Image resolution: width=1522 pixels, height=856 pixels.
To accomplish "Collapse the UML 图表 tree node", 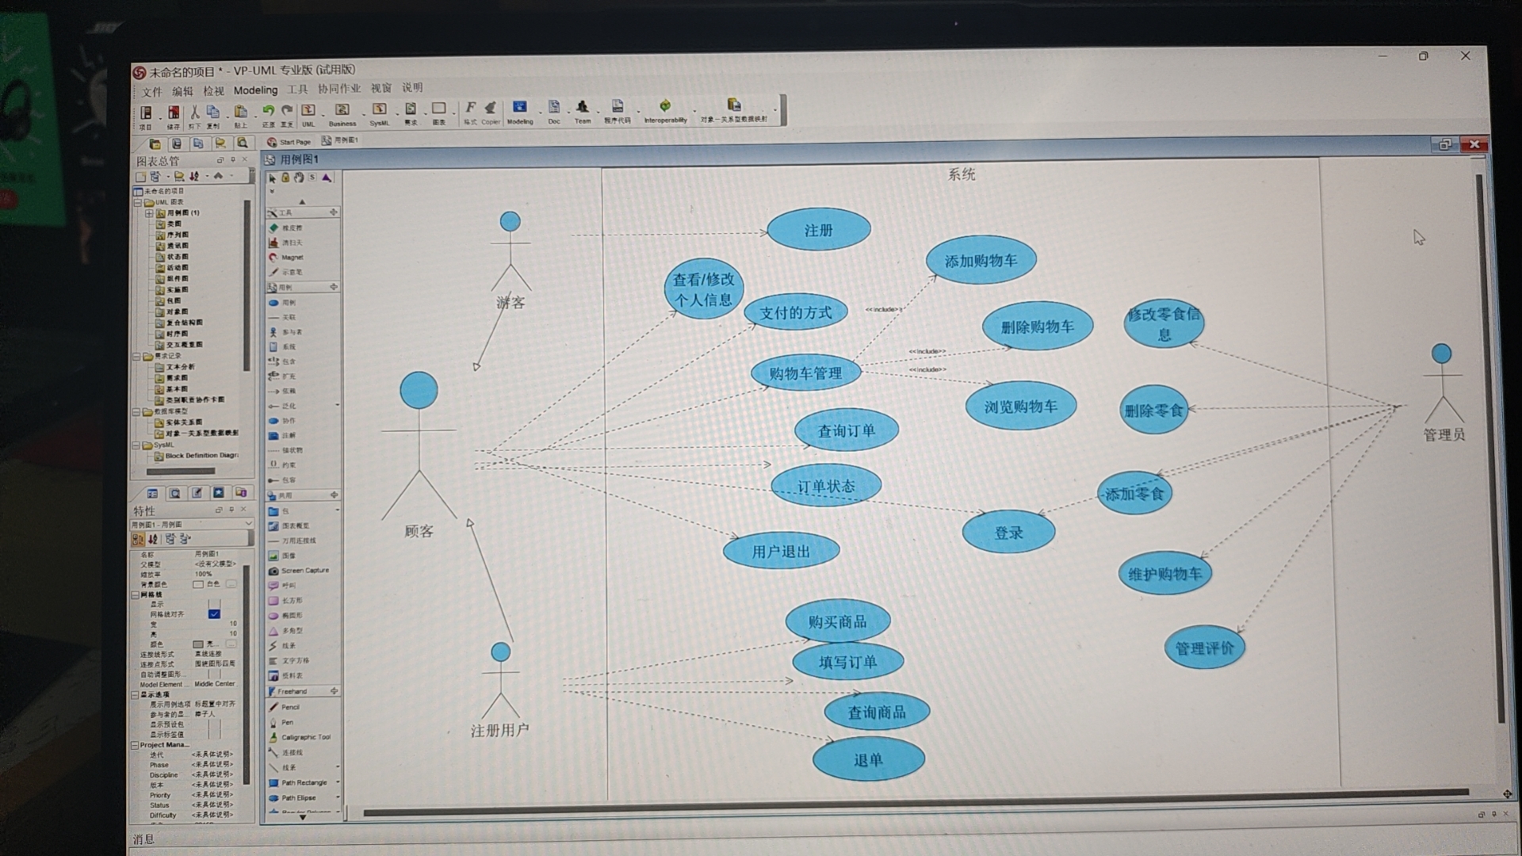I will click(x=137, y=202).
